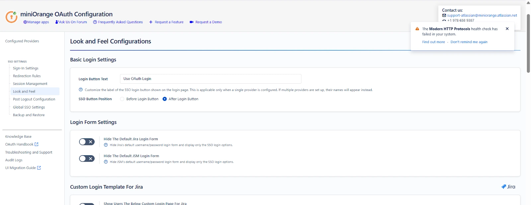Click external link icon beside UI Migration Guide
The height and width of the screenshot is (205, 531).
[x=39, y=168]
